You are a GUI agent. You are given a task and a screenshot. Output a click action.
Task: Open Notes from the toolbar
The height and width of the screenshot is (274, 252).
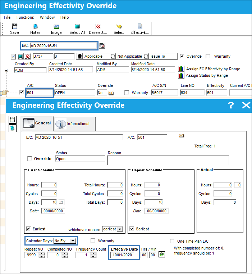tap(35, 26)
